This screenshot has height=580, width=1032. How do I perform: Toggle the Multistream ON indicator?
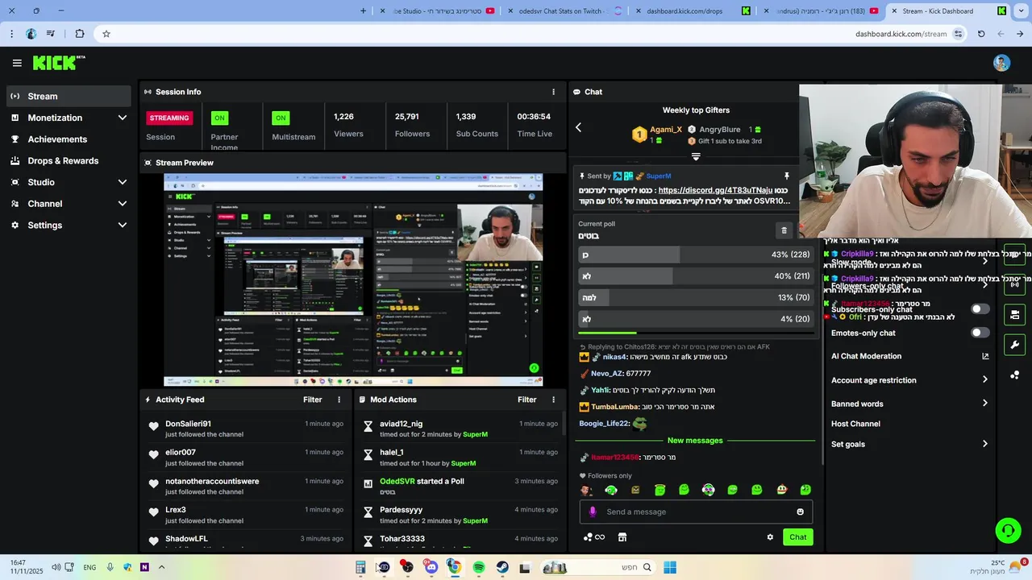tap(281, 118)
